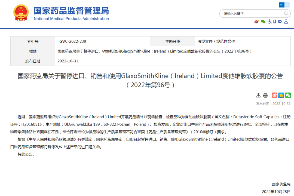Screen dimensions: 294x196
Task: Open the accessibility wheelchair icon
Action: [x=269, y=22]
